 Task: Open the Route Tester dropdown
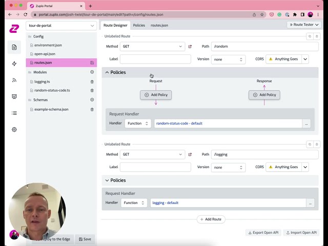click(304, 25)
